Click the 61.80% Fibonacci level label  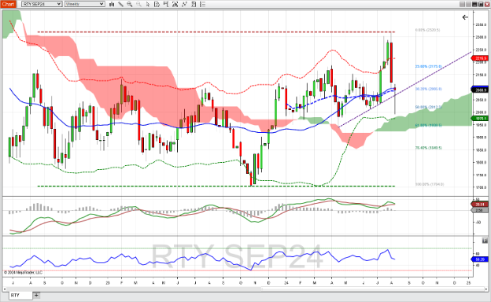(428, 125)
